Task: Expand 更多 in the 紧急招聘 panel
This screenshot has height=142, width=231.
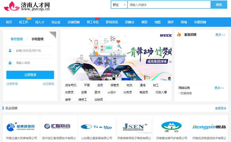Action: coord(220,34)
